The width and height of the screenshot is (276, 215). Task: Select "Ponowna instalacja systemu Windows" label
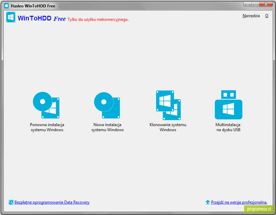point(47,127)
